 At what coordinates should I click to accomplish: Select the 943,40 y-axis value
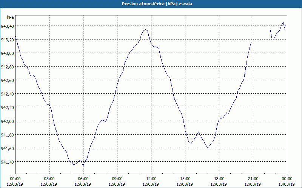7,26
